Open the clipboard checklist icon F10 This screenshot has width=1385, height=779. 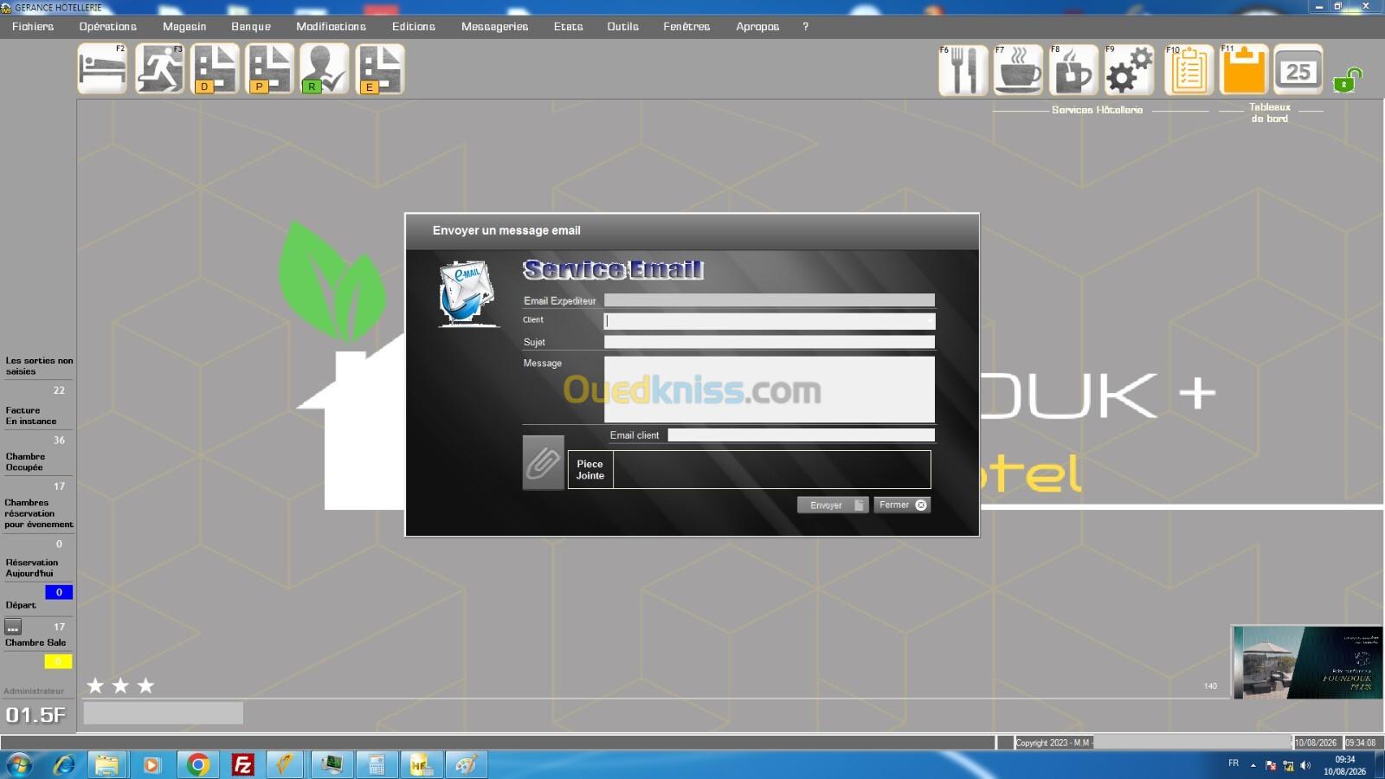tap(1189, 70)
